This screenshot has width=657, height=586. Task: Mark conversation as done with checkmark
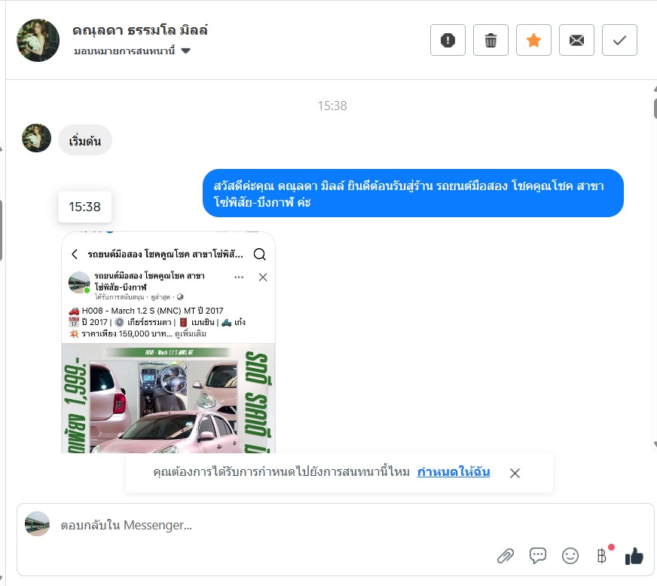pyautogui.click(x=619, y=40)
